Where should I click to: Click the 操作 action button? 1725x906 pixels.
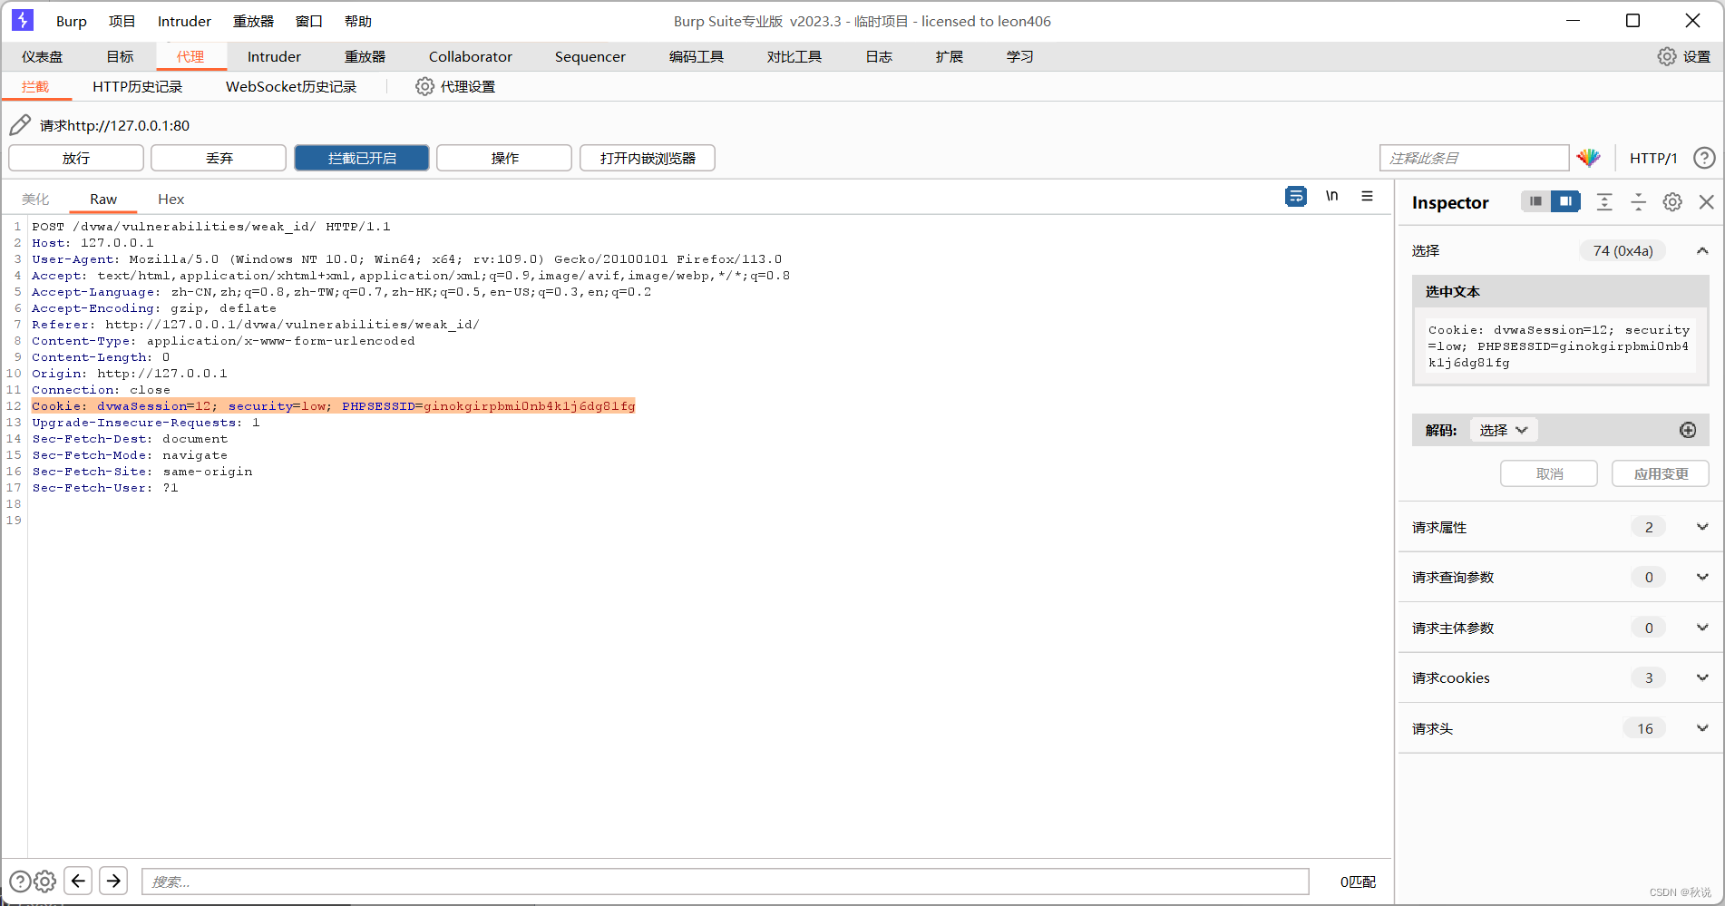pyautogui.click(x=504, y=158)
